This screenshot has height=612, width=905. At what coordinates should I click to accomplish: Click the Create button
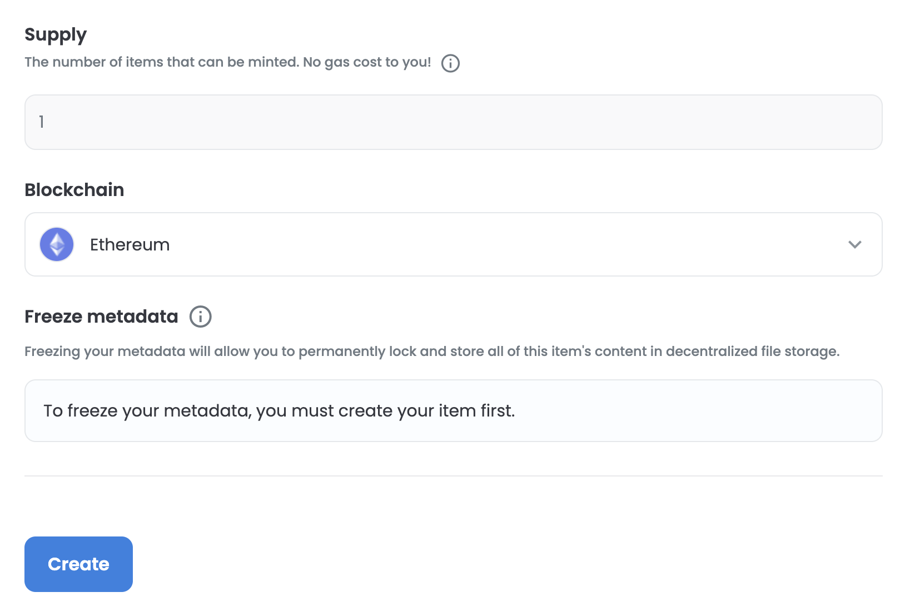point(78,564)
